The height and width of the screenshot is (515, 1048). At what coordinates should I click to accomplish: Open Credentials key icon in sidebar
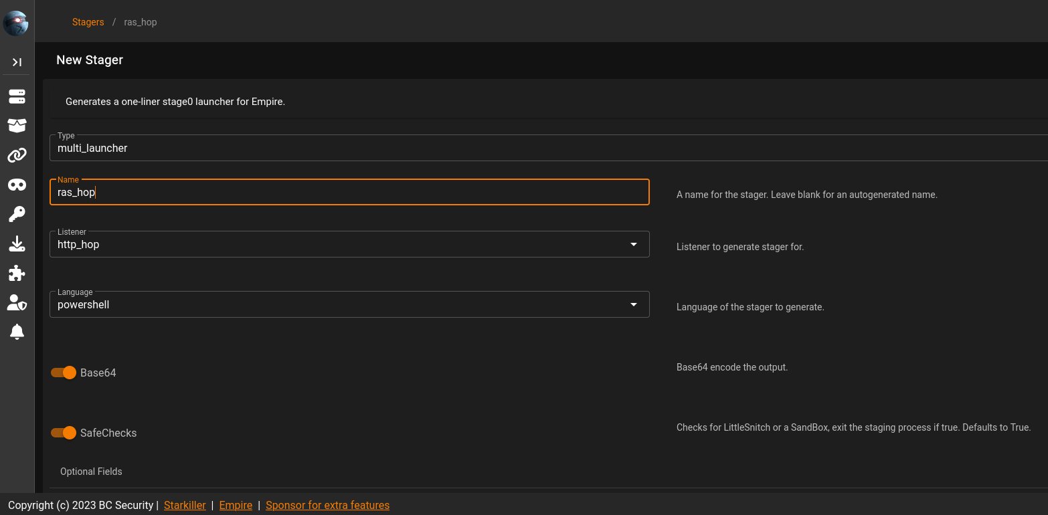(17, 214)
